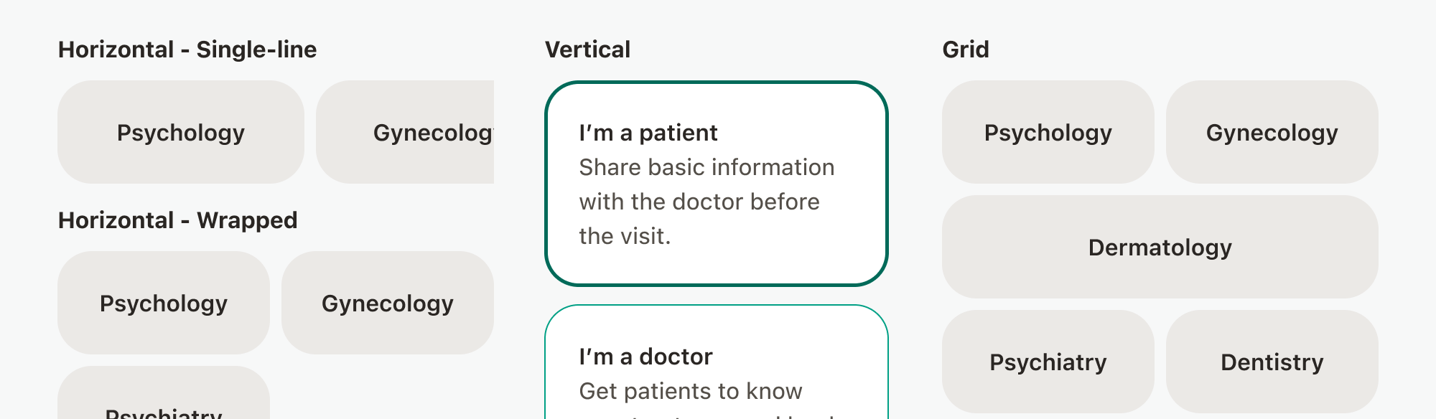Click "the visit." text in the patient card
This screenshot has width=1436, height=419.
pyautogui.click(x=625, y=236)
